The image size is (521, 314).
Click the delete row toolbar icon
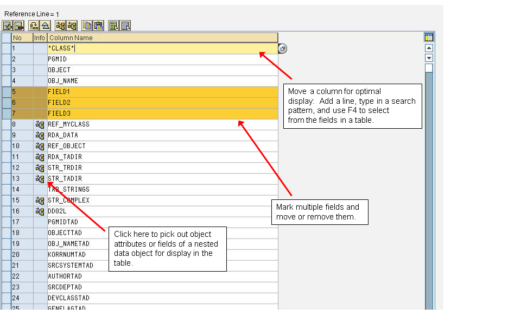tap(18, 26)
